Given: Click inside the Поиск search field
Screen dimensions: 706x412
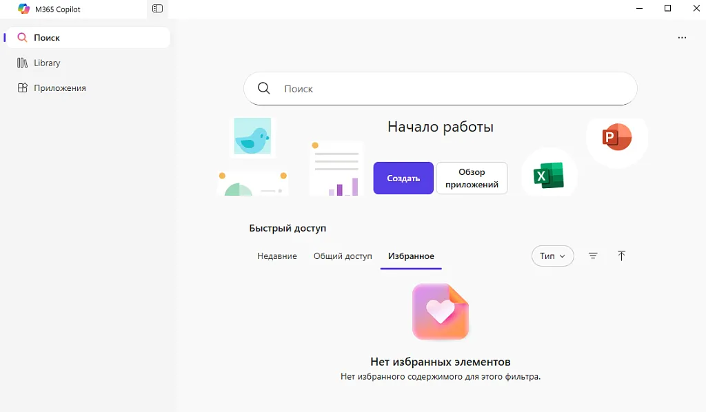Looking at the screenshot, I should click(x=441, y=88).
